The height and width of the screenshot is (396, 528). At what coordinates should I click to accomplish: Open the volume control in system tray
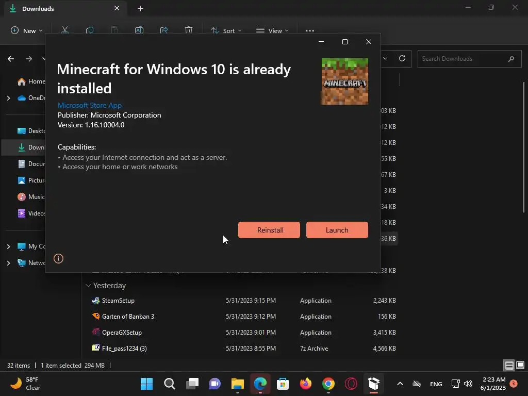[x=468, y=384]
